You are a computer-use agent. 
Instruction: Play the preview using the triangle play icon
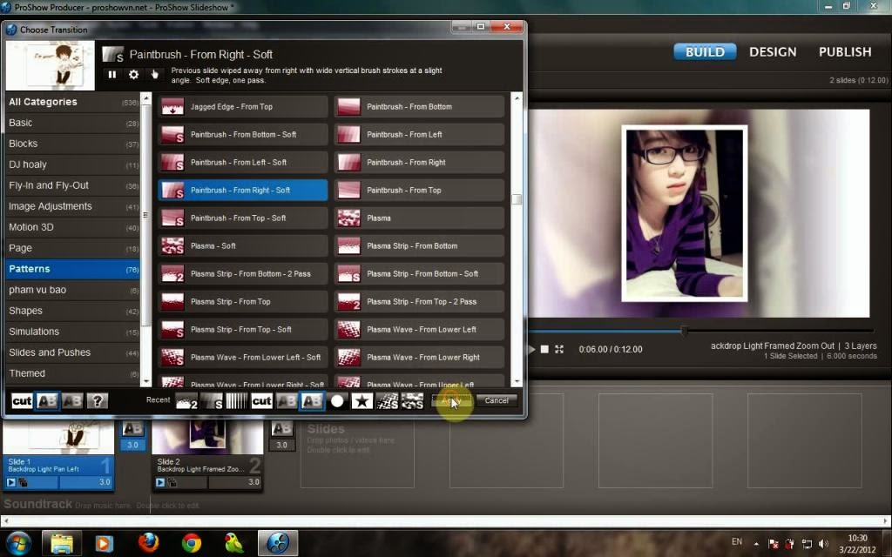[530, 348]
